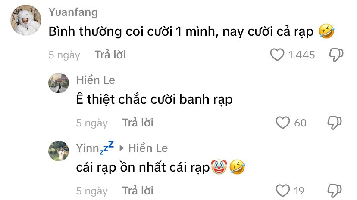Like Yinn's reply with the heart icon
The height and width of the screenshot is (200, 357).
click(x=283, y=191)
